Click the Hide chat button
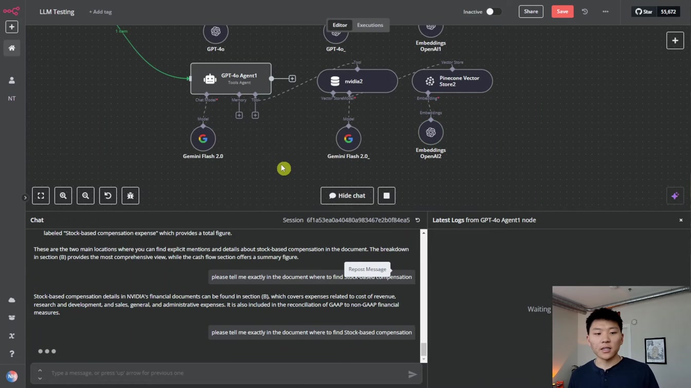The width and height of the screenshot is (691, 388). [347, 196]
